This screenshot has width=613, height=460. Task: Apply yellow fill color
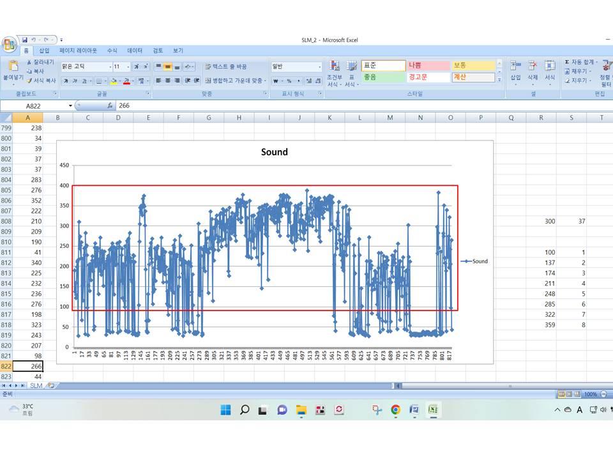(x=114, y=81)
